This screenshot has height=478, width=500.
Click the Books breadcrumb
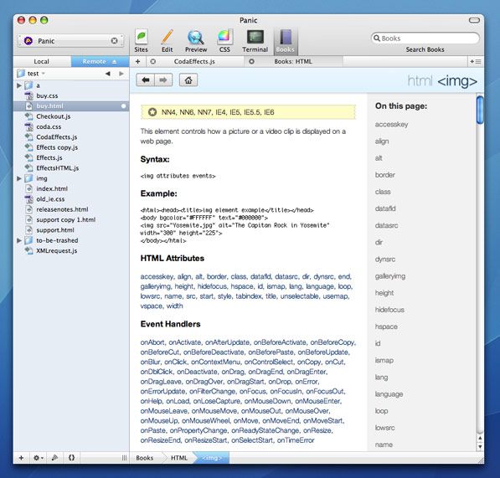(145, 458)
